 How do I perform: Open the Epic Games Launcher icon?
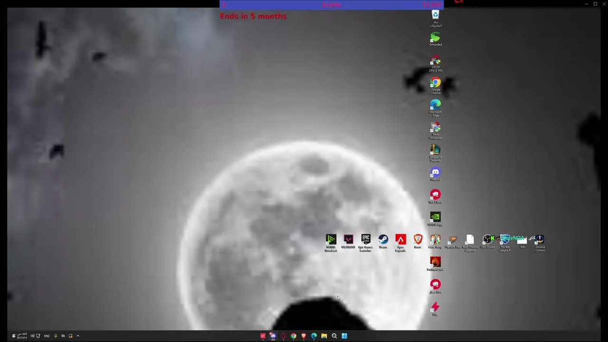366,243
